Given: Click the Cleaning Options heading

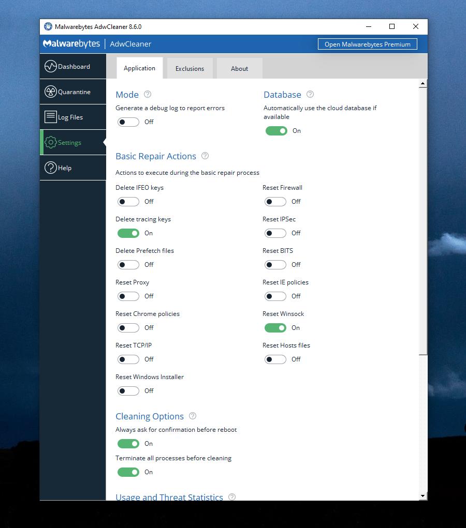Looking at the screenshot, I should tap(150, 416).
